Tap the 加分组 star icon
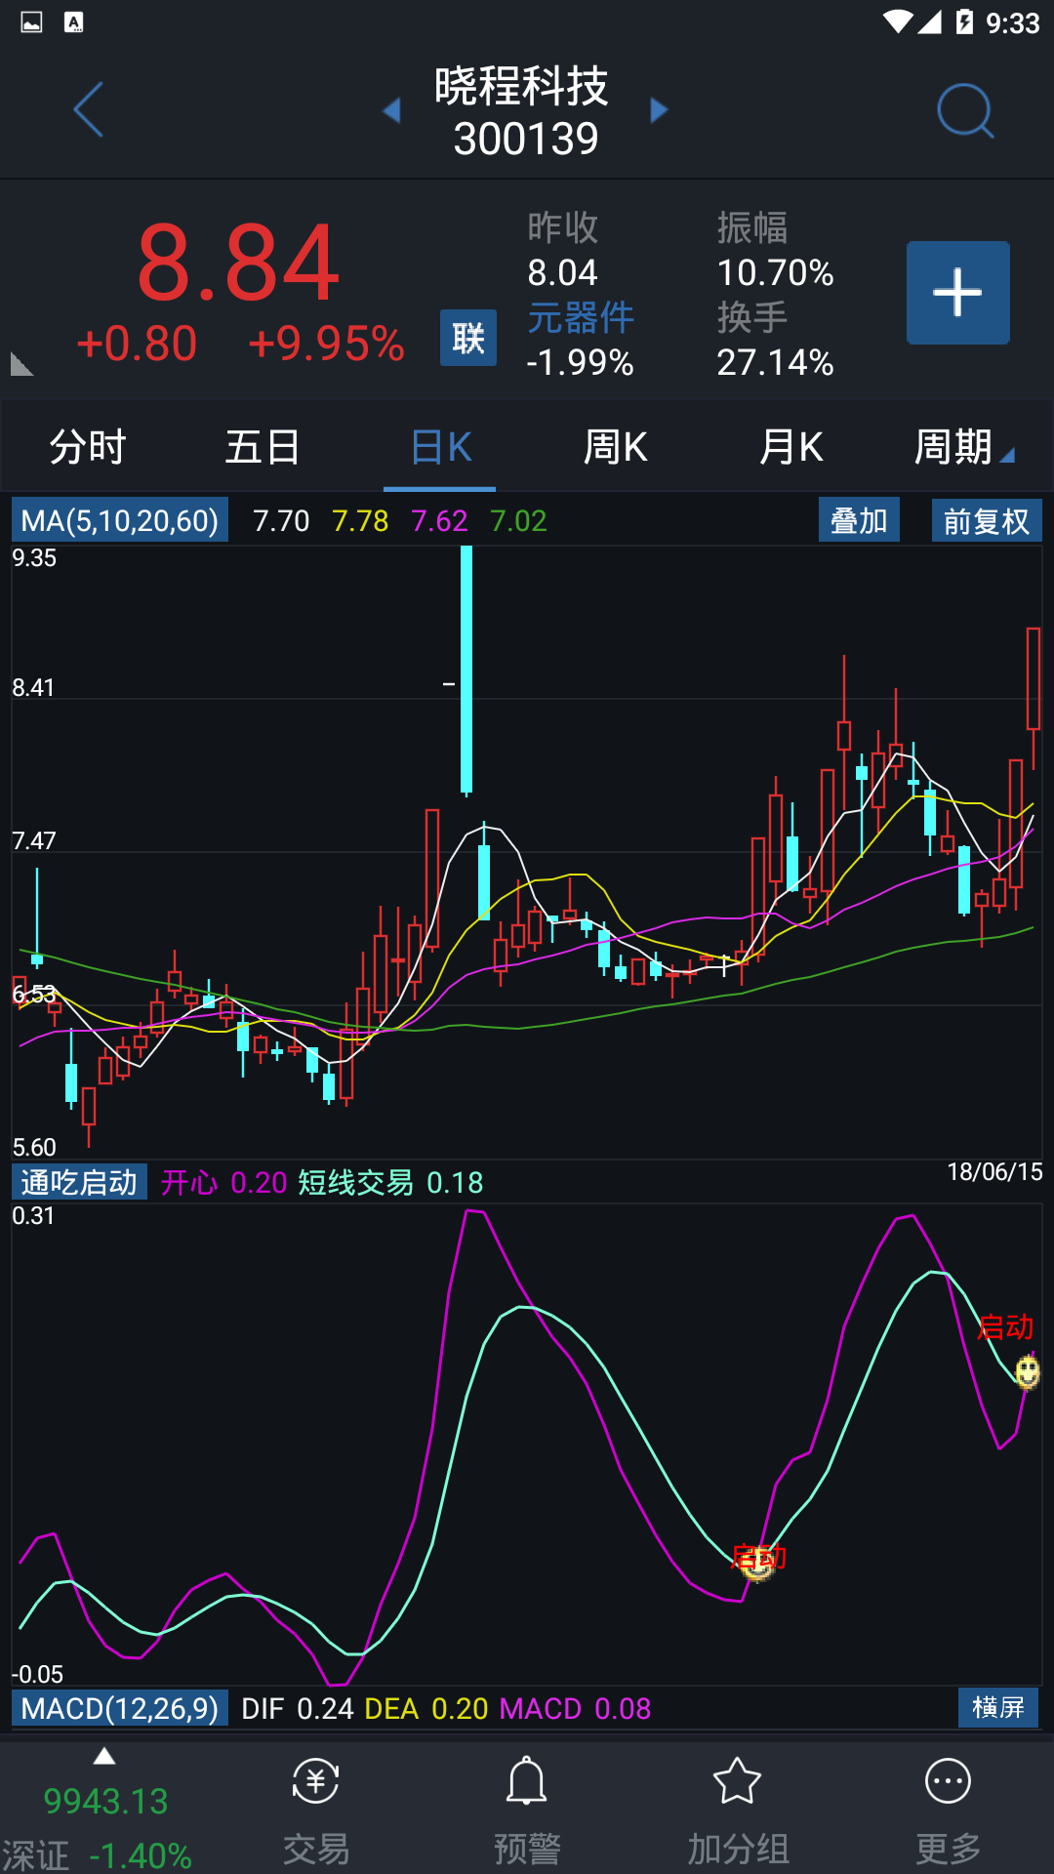 point(738,1782)
